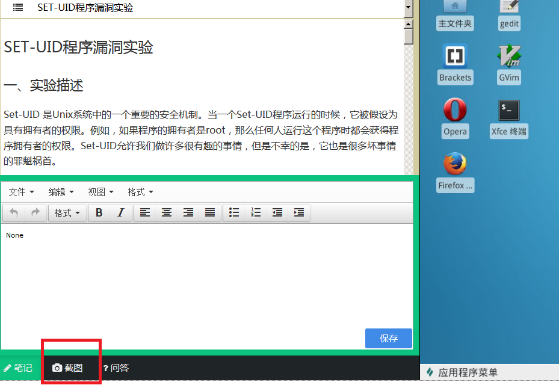559x388 pixels.
Task: Open the home folder 主文件夹 icon
Action: [455, 15]
